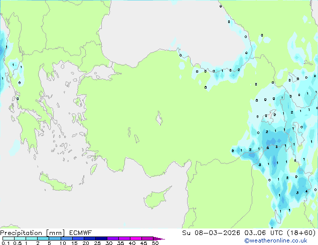Click the '30' legend value
The width and height of the screenshot is (318, 245).
click(109, 243)
